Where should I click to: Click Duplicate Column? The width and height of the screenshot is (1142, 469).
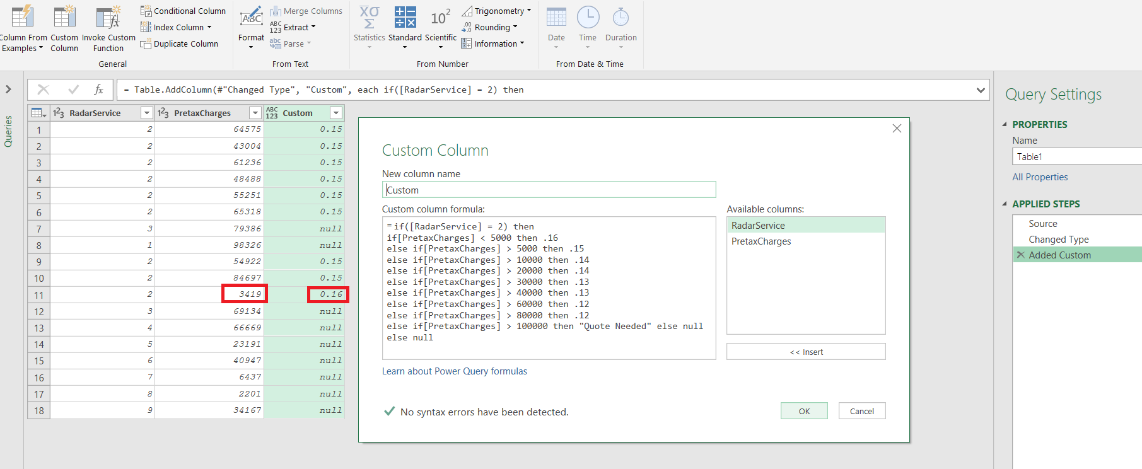tap(179, 43)
